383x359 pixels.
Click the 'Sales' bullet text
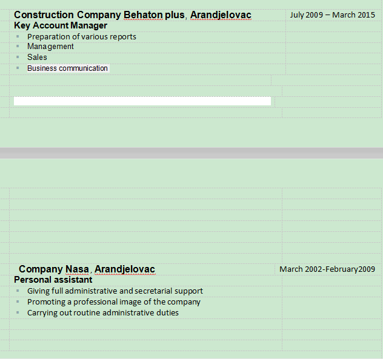[x=37, y=58]
